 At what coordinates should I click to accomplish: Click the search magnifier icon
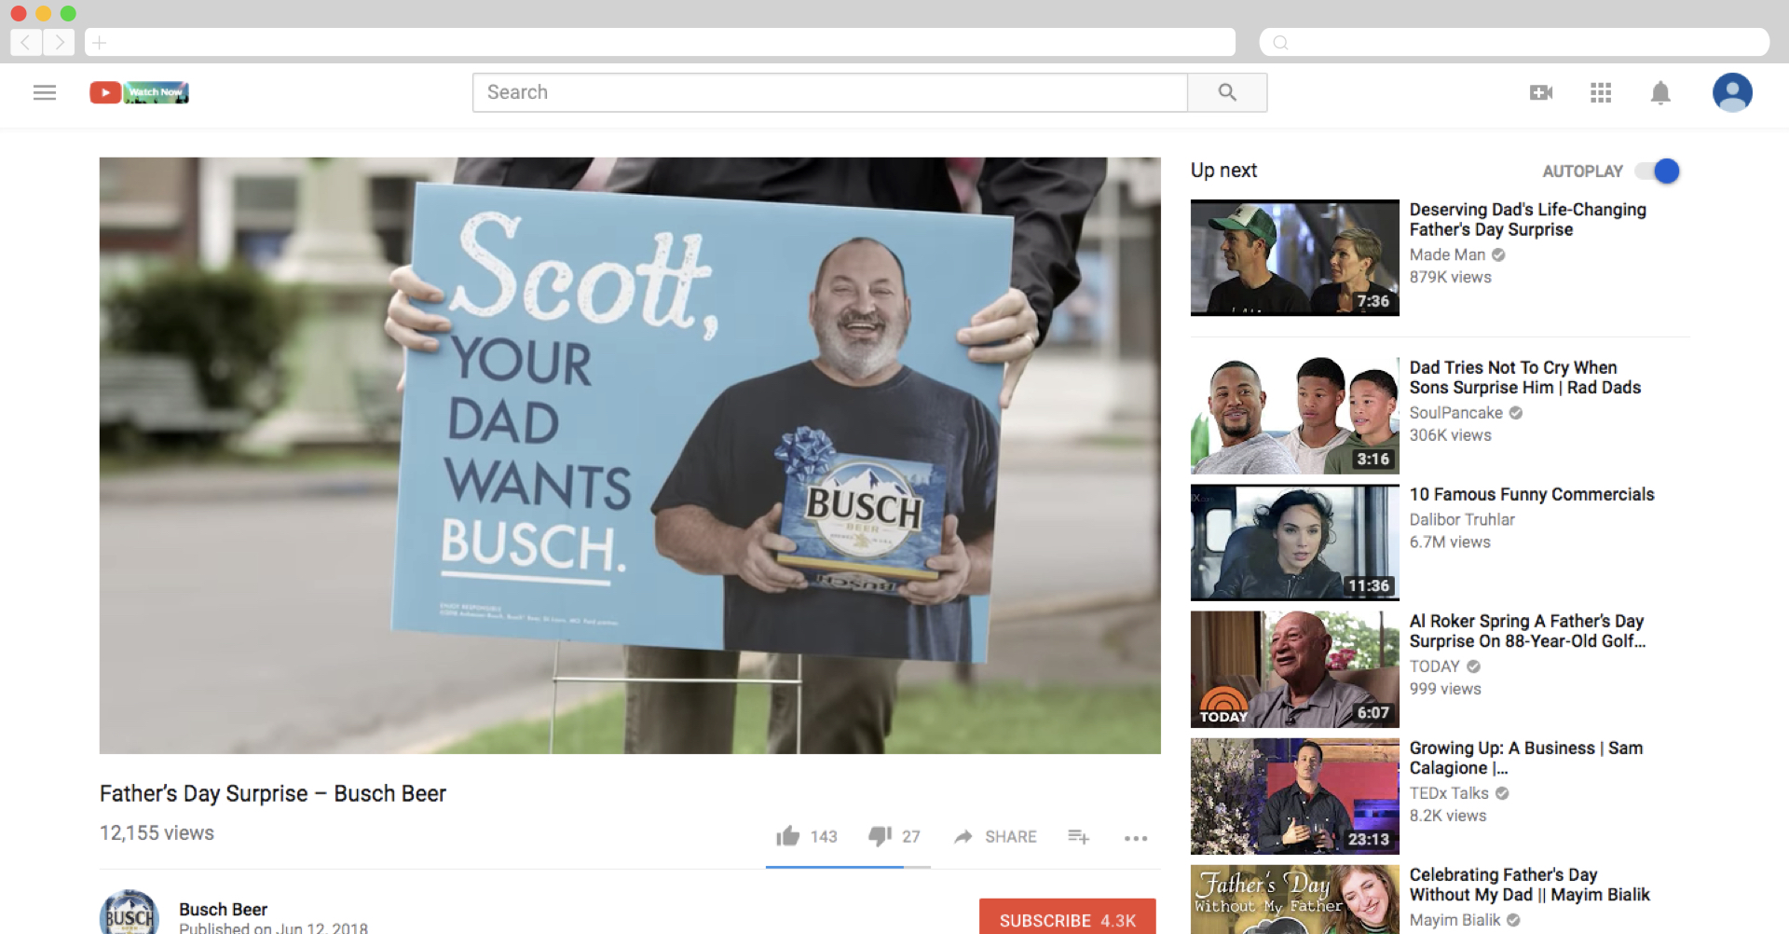pos(1226,92)
